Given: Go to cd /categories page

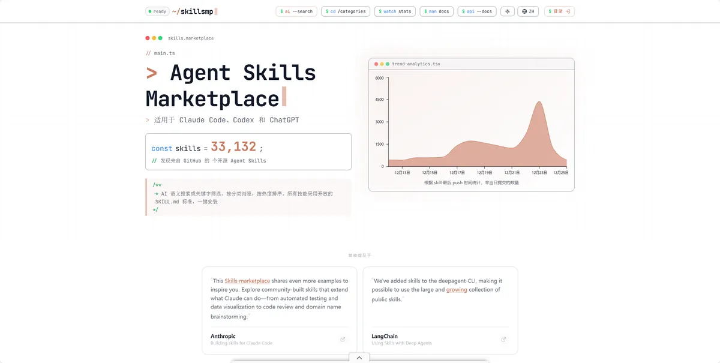Looking at the screenshot, I should (x=347, y=11).
